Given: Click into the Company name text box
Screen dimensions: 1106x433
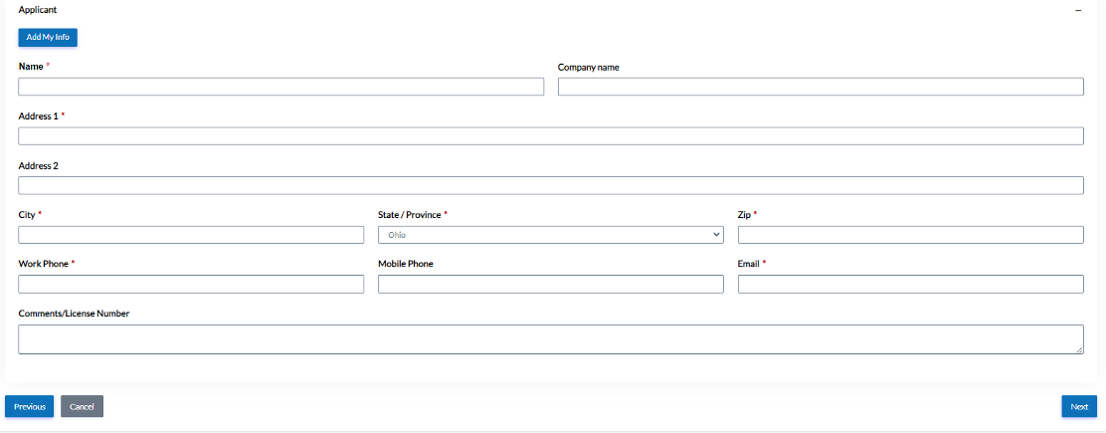Looking at the screenshot, I should 820,87.
